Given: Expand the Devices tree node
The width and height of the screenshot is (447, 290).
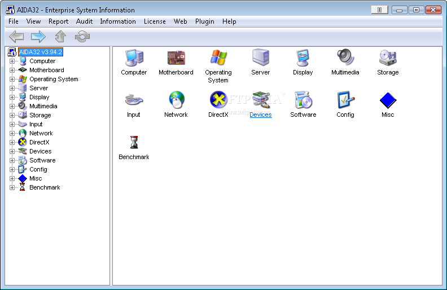Looking at the screenshot, I should click(12, 151).
